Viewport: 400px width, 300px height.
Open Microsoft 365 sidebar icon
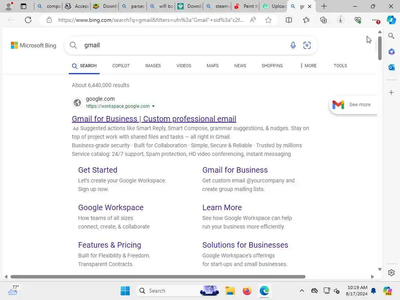tap(391, 52)
